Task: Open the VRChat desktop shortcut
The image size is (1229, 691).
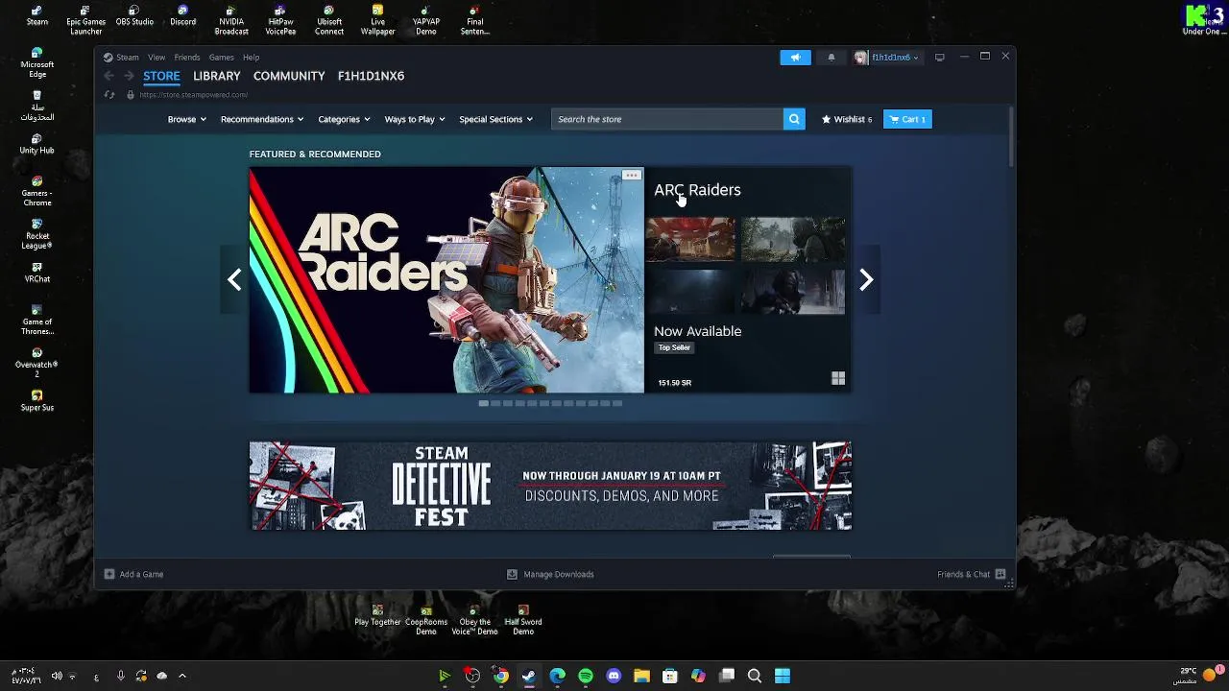Action: tap(36, 273)
